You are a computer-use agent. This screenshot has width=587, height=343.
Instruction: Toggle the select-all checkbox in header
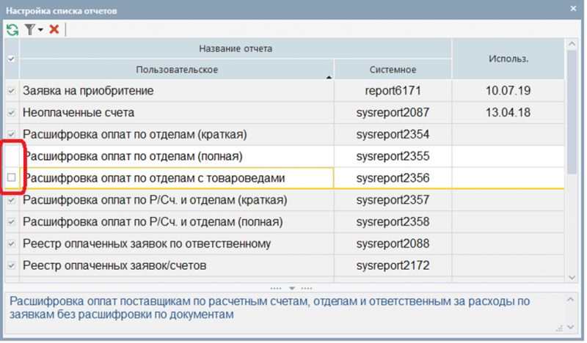coord(11,59)
